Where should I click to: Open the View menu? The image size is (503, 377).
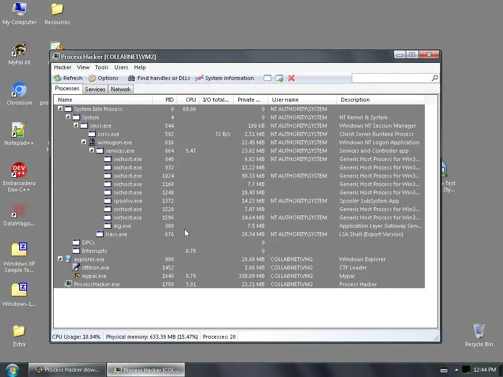coord(83,67)
